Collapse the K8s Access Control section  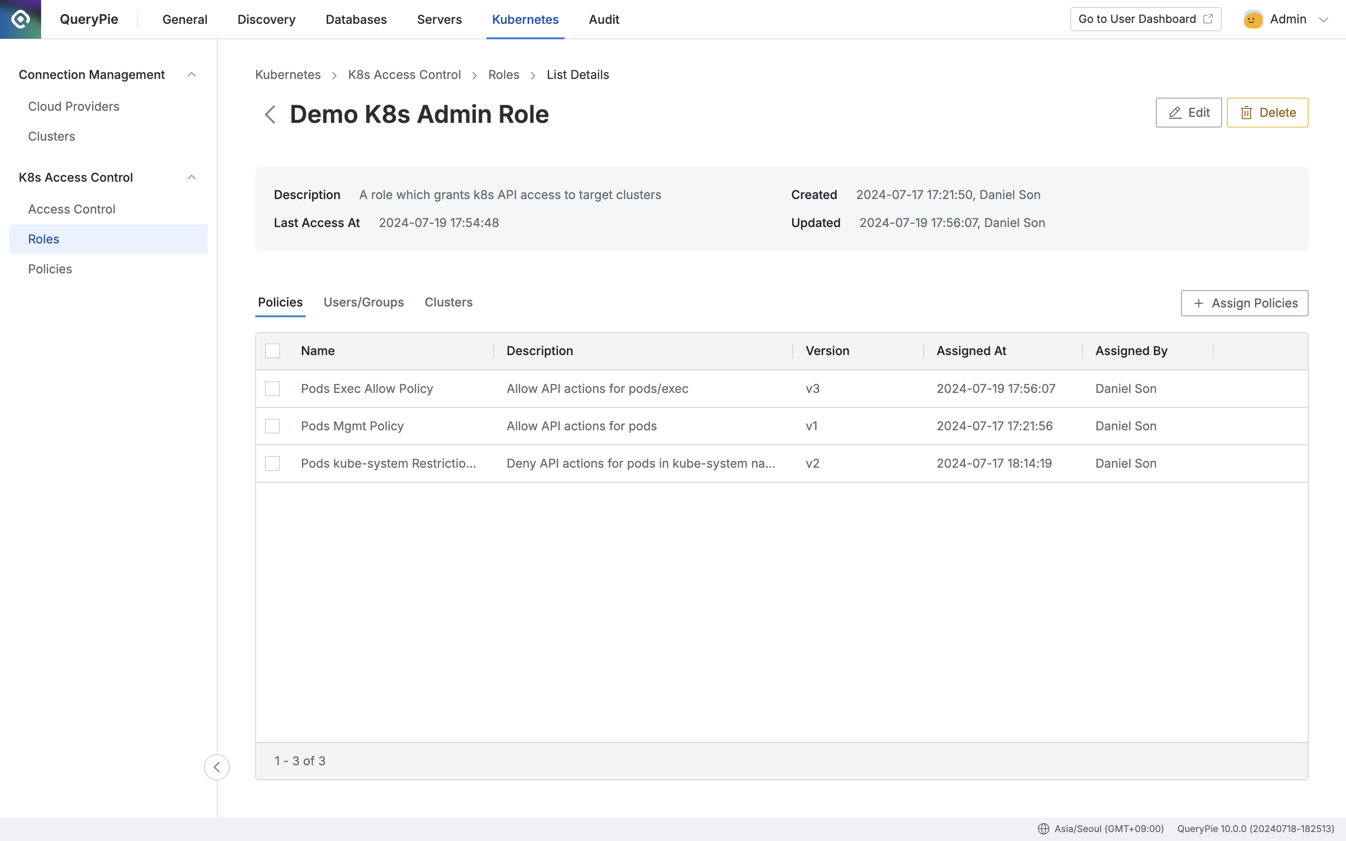coord(191,177)
